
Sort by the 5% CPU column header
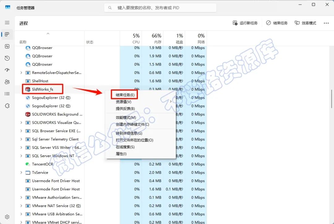click(x=131, y=38)
